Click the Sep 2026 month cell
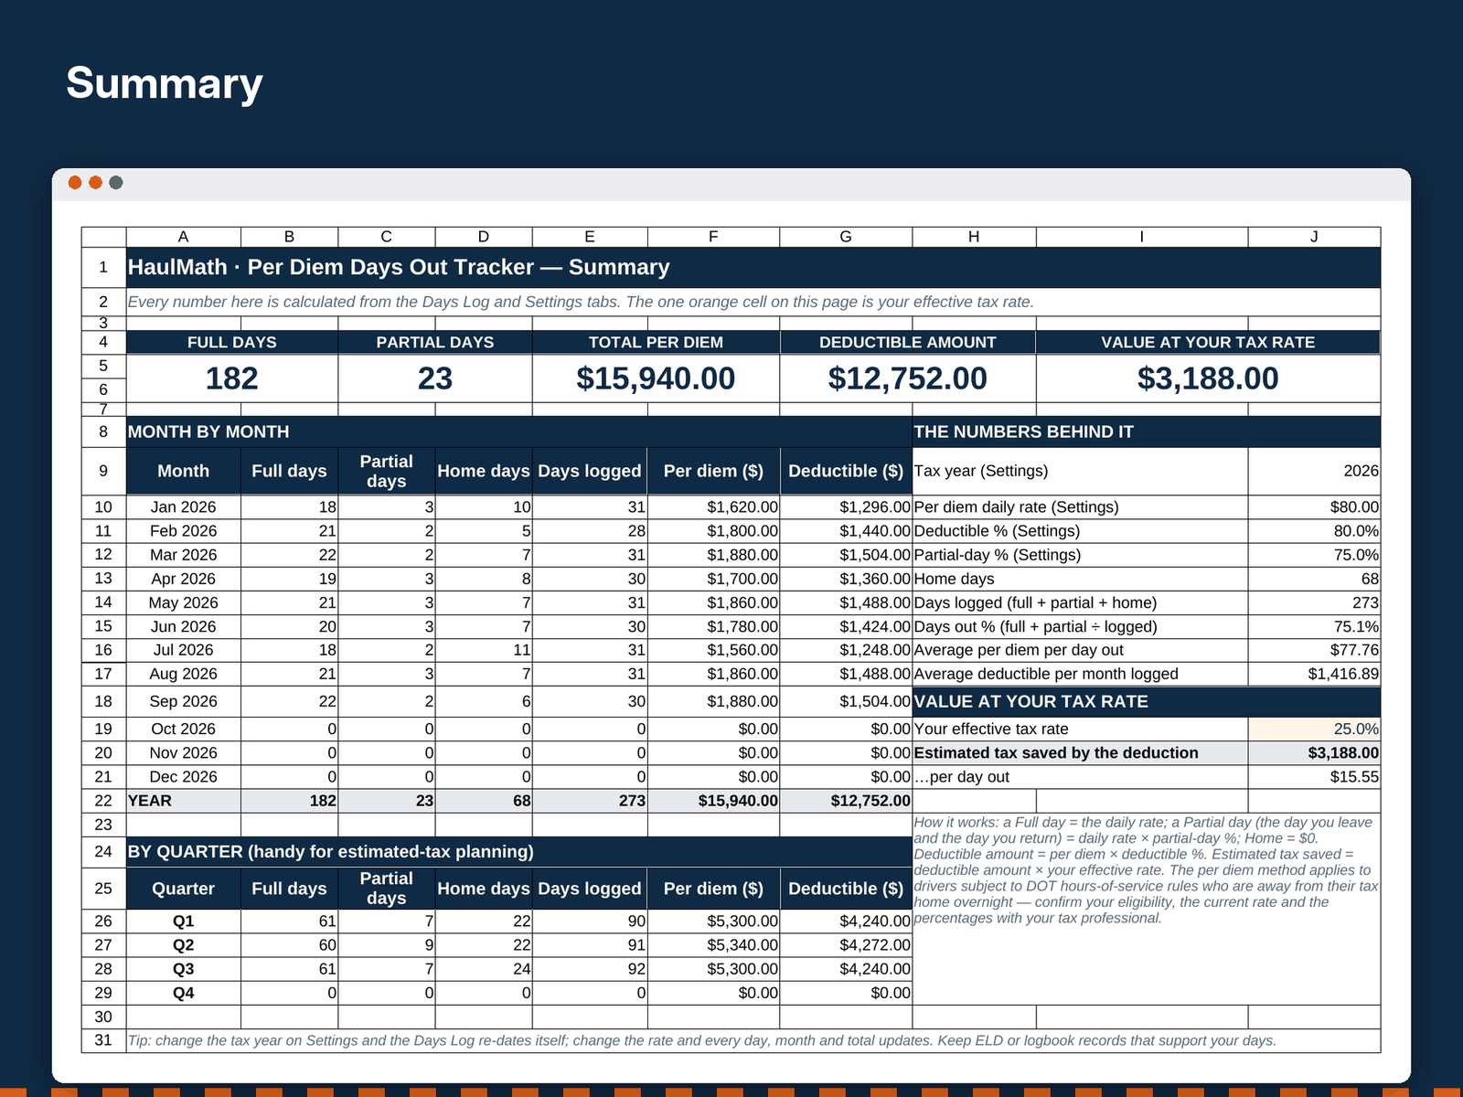The width and height of the screenshot is (1463, 1097). click(183, 701)
